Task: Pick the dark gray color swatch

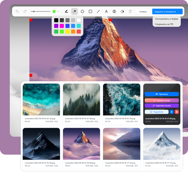Action: point(62,20)
